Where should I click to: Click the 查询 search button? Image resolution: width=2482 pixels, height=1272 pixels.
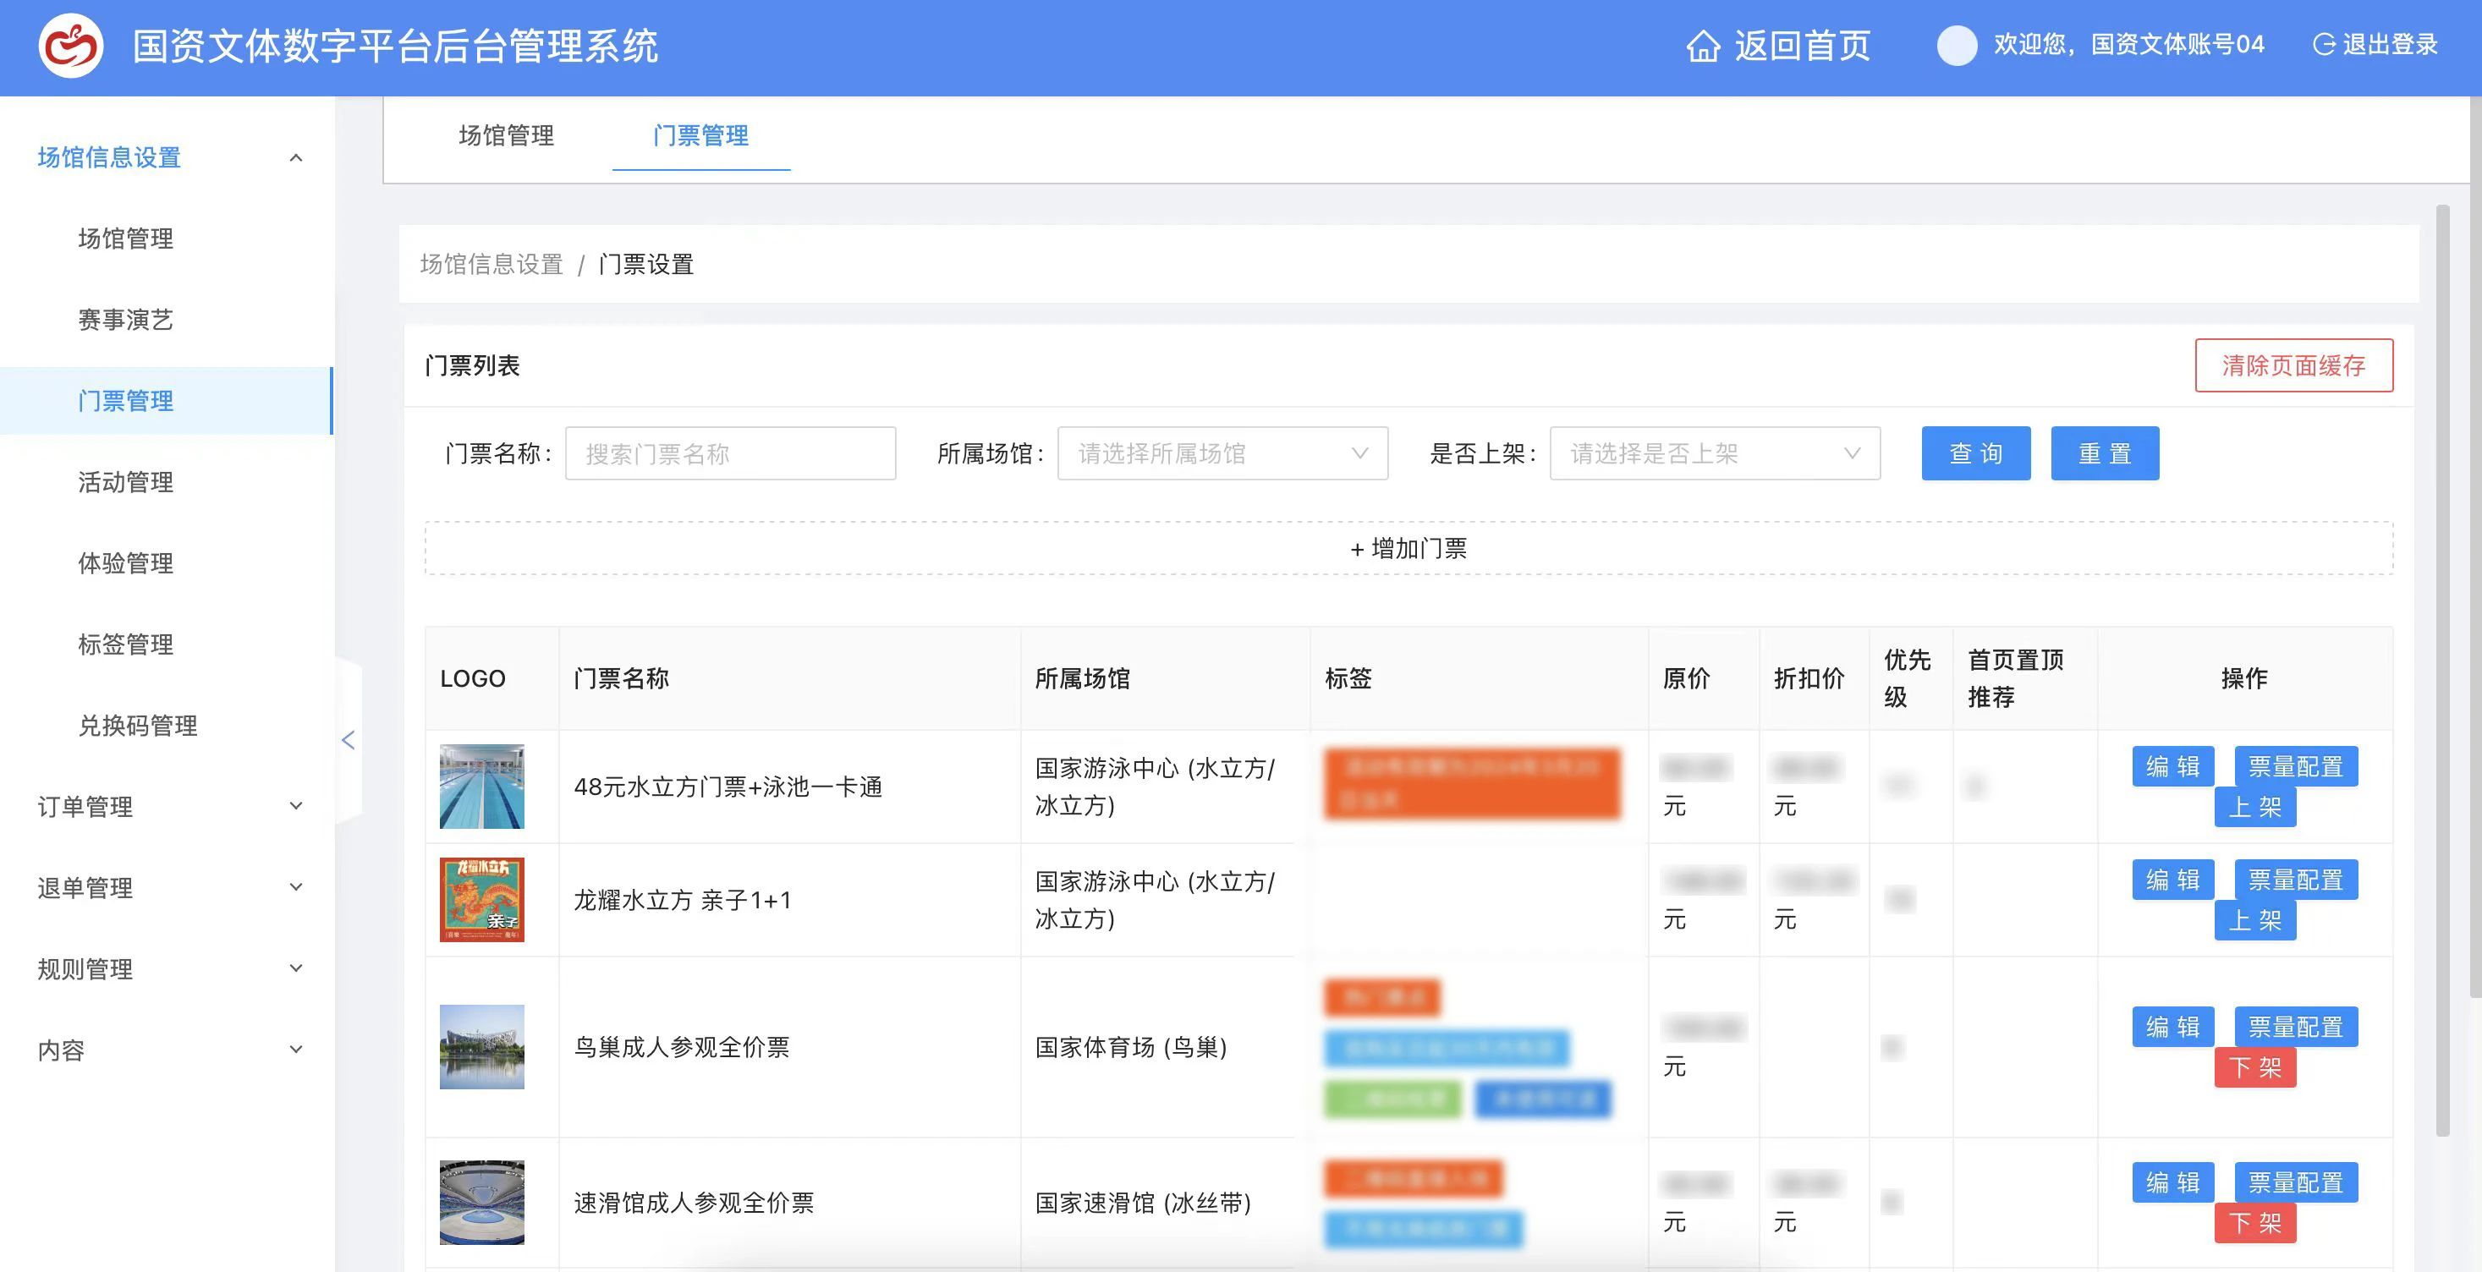pos(1975,453)
